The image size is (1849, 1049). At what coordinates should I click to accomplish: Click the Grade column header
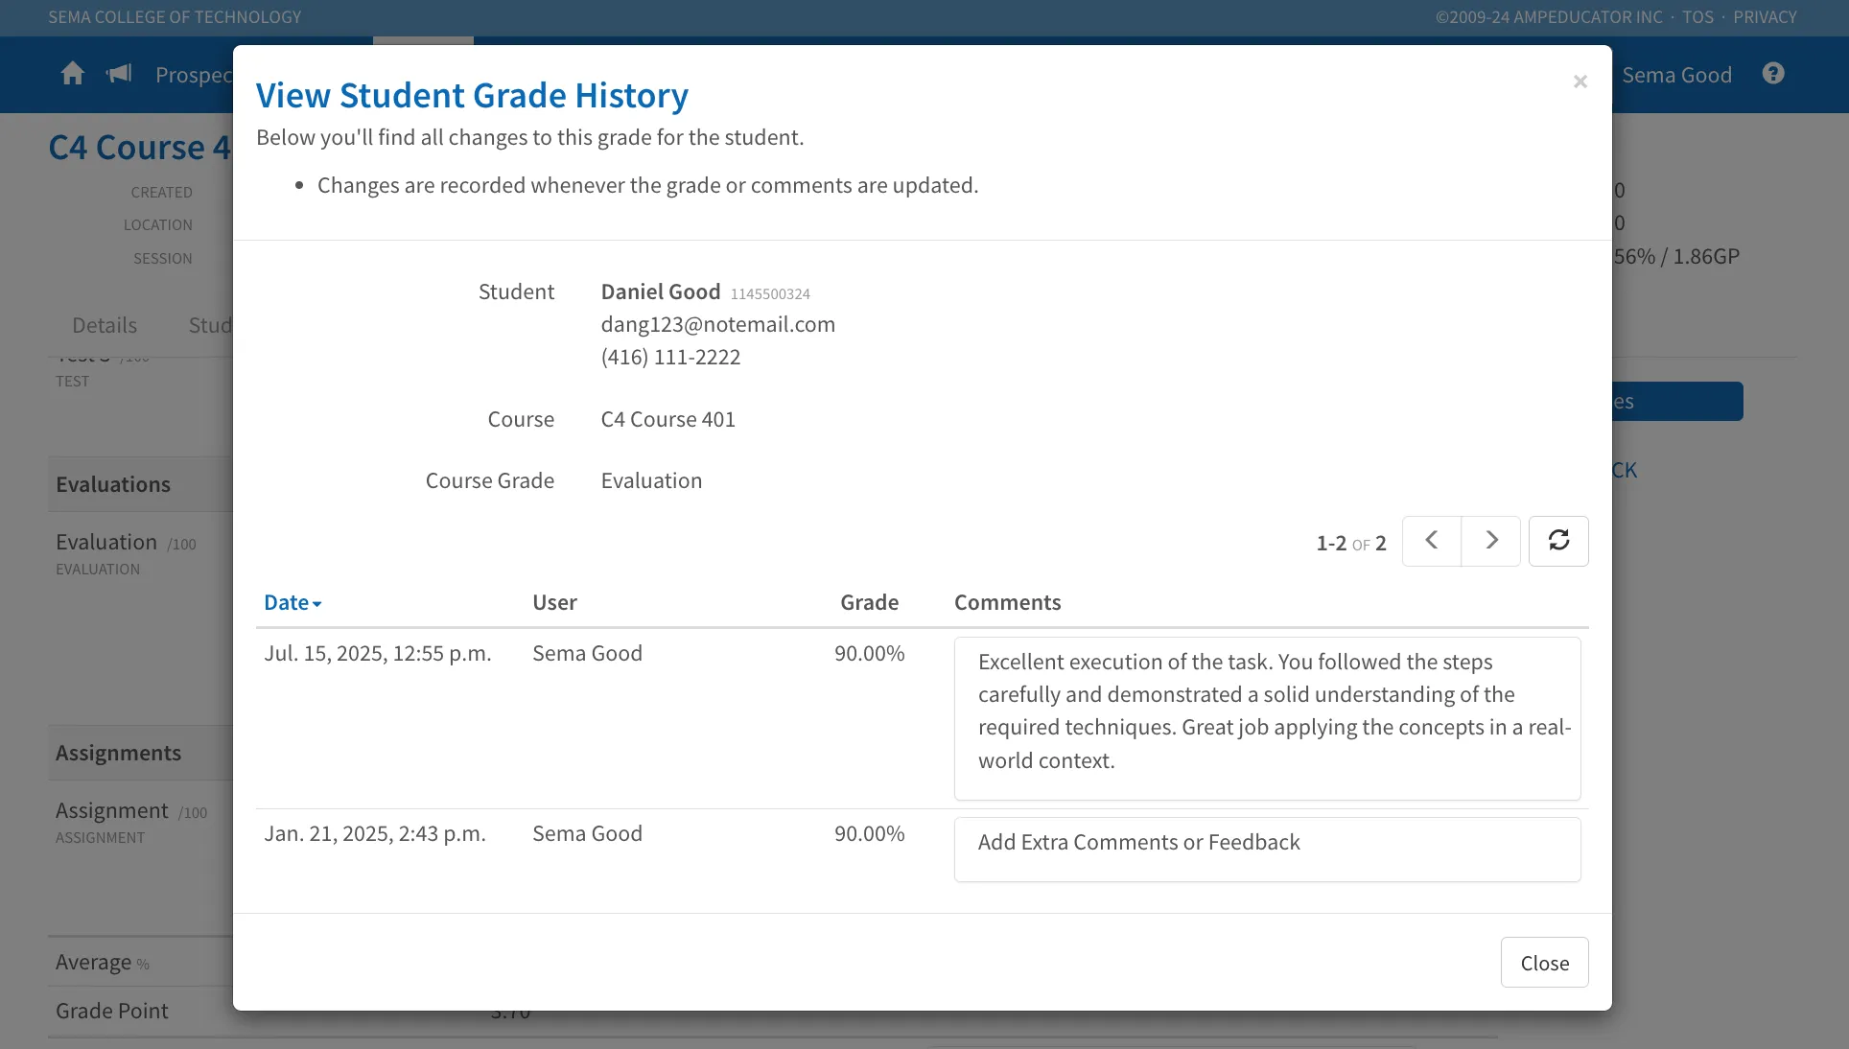tap(869, 602)
